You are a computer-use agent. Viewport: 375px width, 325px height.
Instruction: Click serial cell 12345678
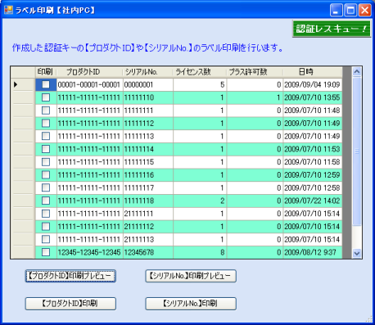click(x=148, y=252)
